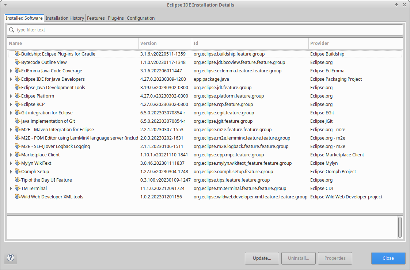Expand the M2E Maven Integration row
410x270 pixels.
pyautogui.click(x=11, y=130)
